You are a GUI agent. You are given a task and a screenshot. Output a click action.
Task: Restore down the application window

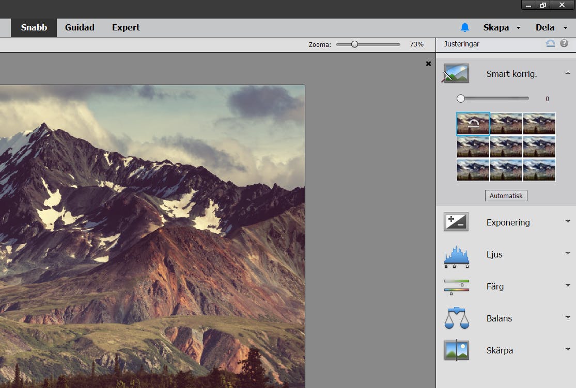[x=542, y=5]
